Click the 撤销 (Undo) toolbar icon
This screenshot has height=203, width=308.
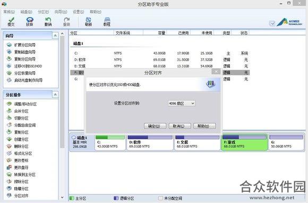pos(48,22)
